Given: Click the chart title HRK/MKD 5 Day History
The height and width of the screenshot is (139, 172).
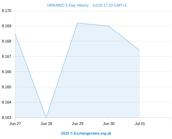Looking at the screenshot, I should [x=87, y=5].
